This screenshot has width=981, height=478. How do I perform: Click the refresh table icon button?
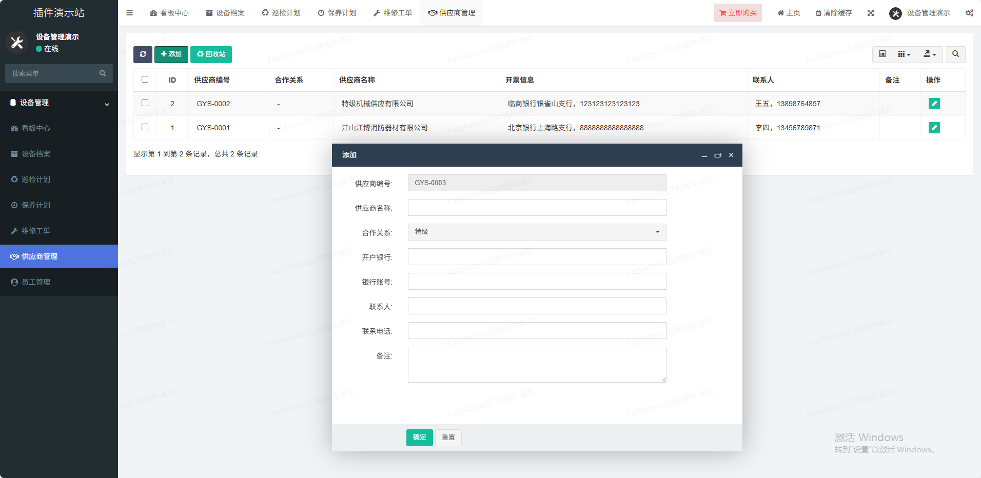(143, 54)
